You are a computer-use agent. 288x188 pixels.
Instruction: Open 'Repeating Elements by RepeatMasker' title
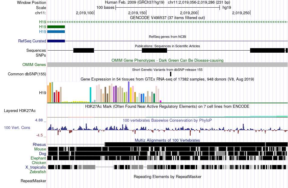(167, 176)
